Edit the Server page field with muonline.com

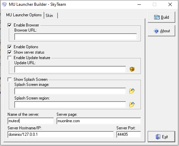click(99, 121)
